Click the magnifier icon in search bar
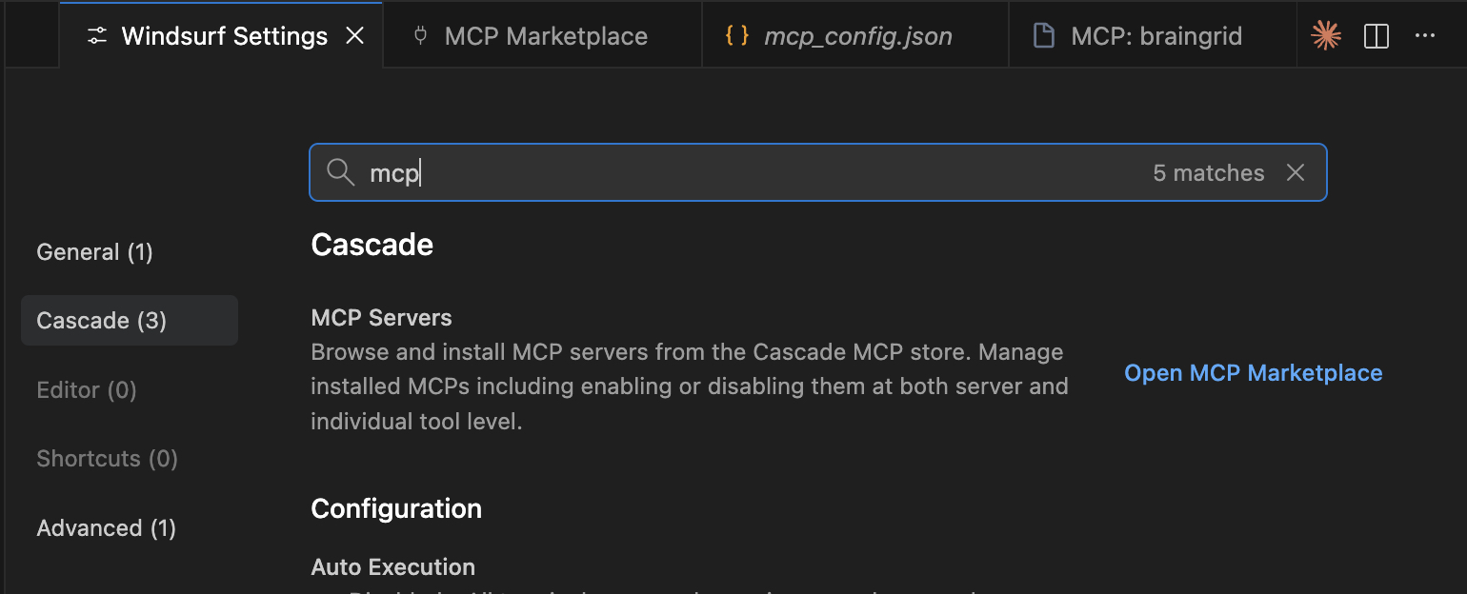 coord(340,172)
